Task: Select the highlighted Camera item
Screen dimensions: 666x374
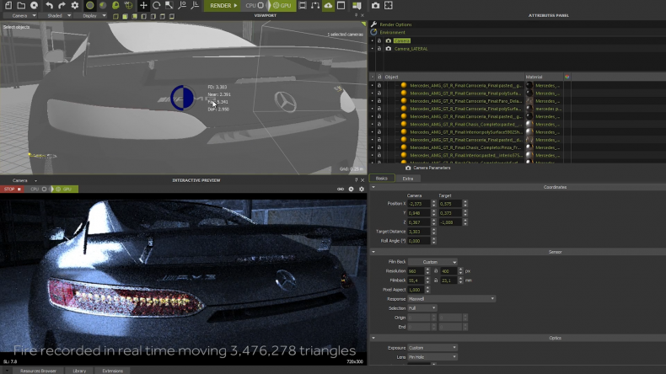Action: coord(402,40)
